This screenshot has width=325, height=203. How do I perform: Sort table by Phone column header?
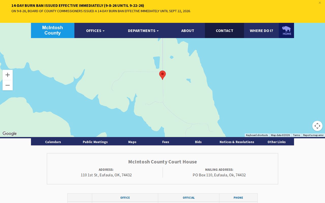(238, 198)
